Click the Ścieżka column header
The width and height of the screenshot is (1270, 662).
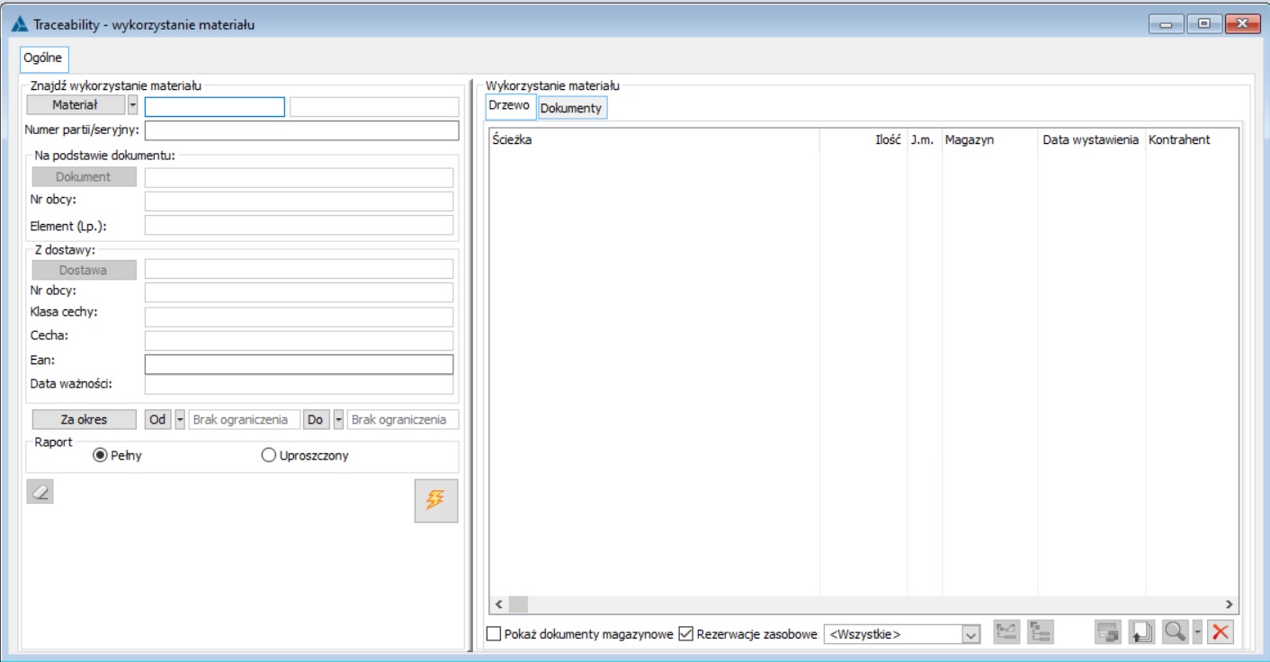pos(654,140)
